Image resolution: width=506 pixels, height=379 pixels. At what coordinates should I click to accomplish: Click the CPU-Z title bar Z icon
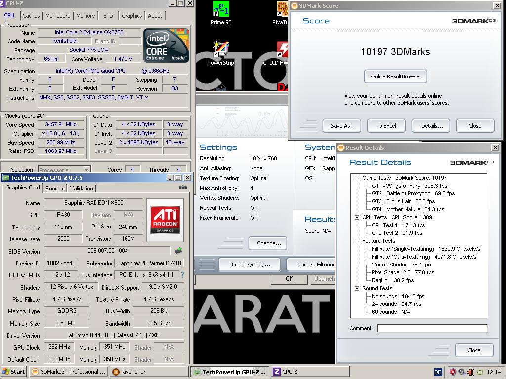[2, 3]
